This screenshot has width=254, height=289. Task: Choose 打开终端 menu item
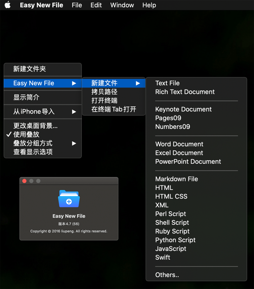[114, 100]
